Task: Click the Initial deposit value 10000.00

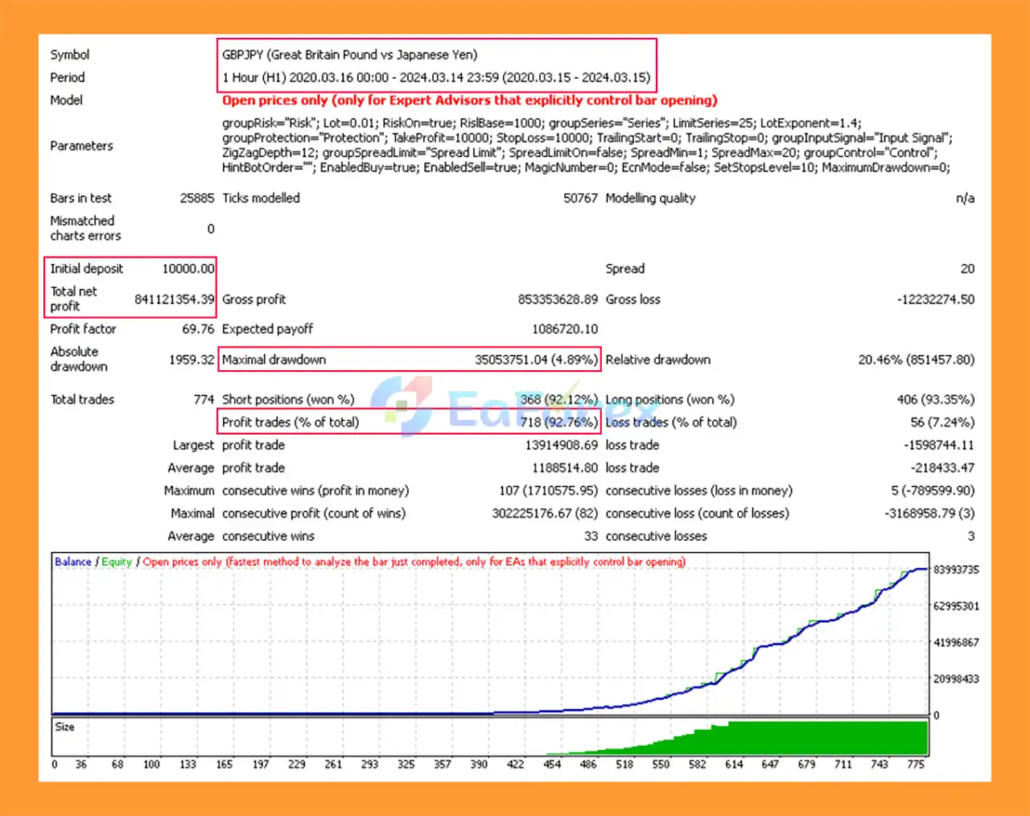Action: coord(188,269)
